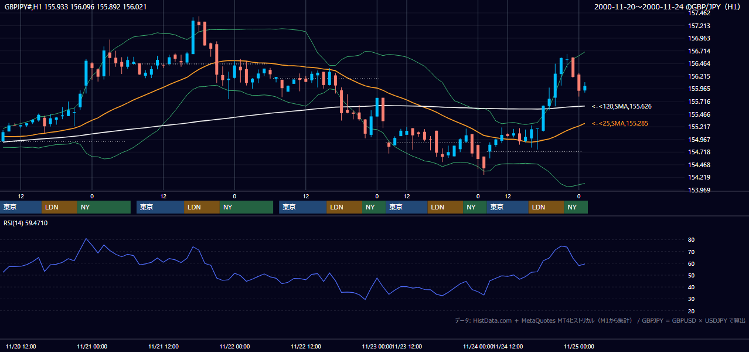This screenshot has width=749, height=352.
Task: Click the HistData.com data source credit line
Action: tap(600, 320)
